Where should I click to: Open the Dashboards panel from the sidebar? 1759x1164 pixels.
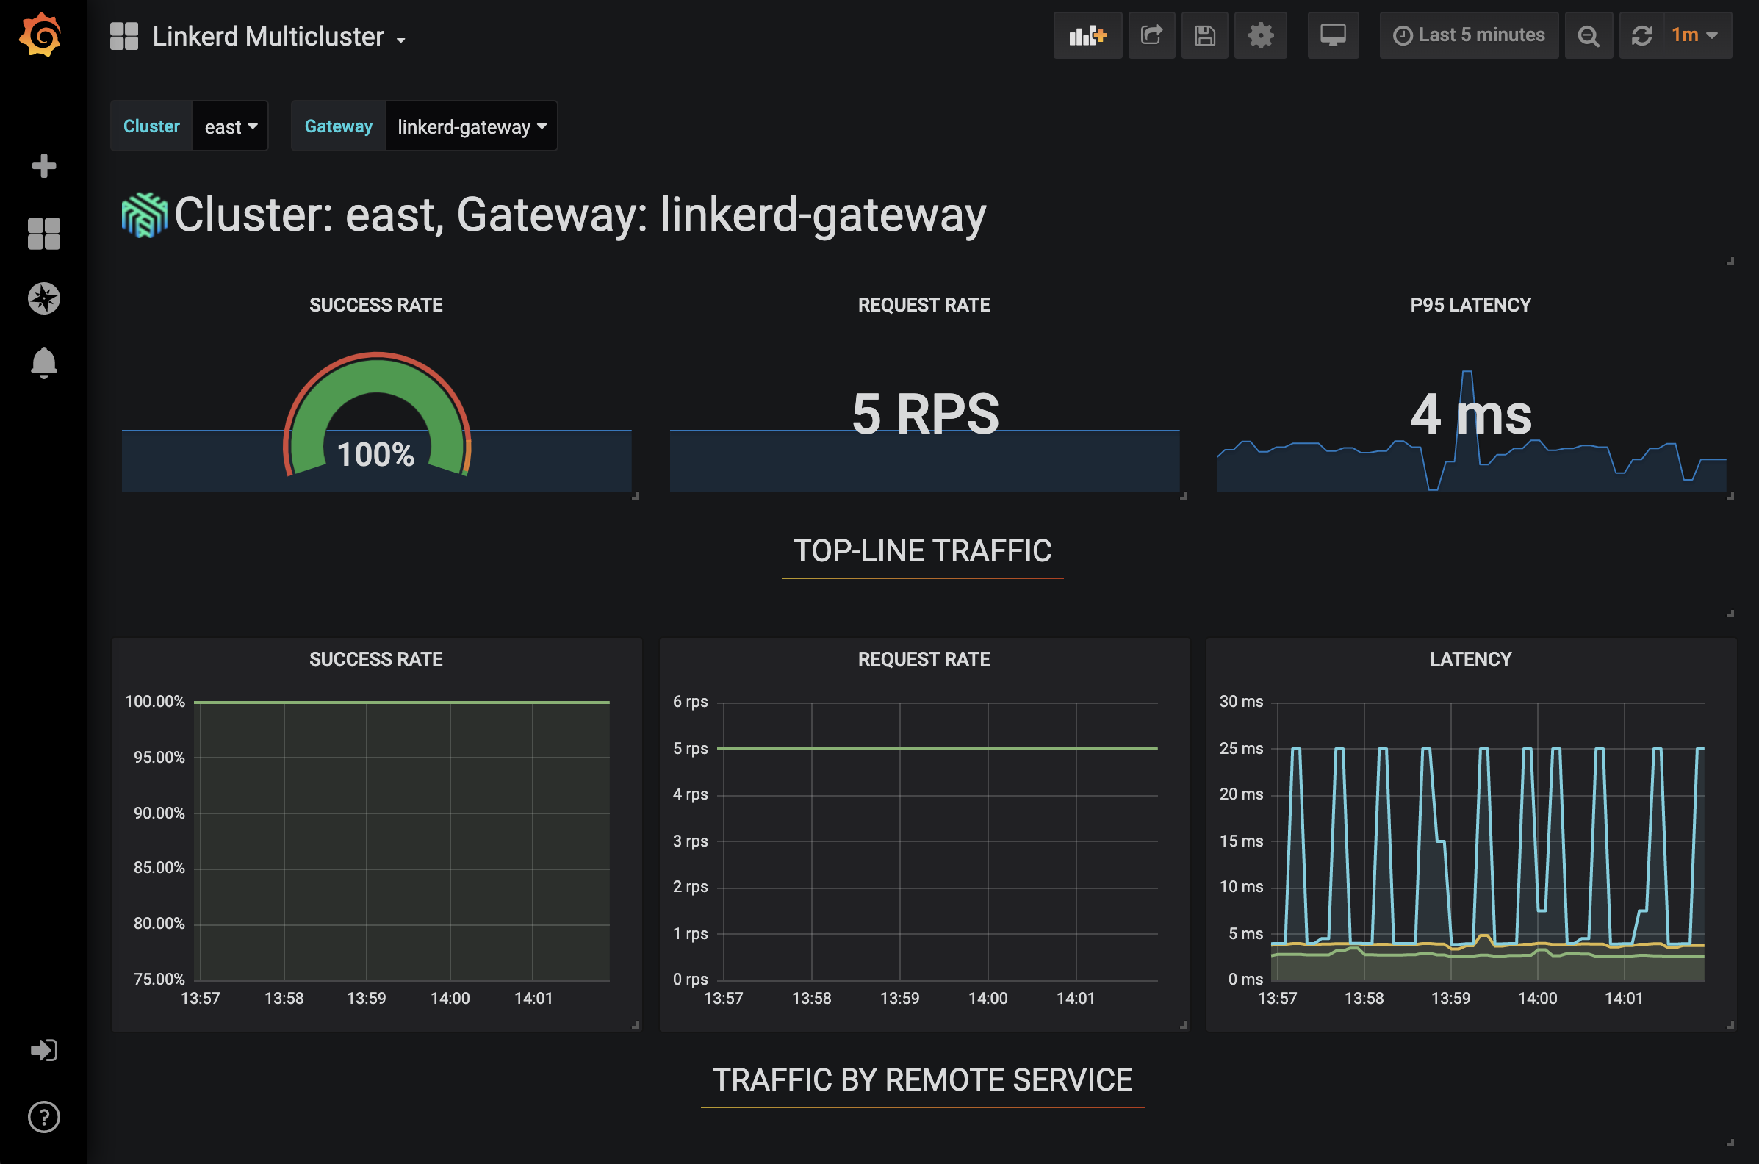pyautogui.click(x=43, y=234)
